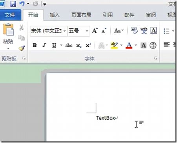Click the TextBox text in document
Screen dimensions: 177x143
pyautogui.click(x=106, y=118)
